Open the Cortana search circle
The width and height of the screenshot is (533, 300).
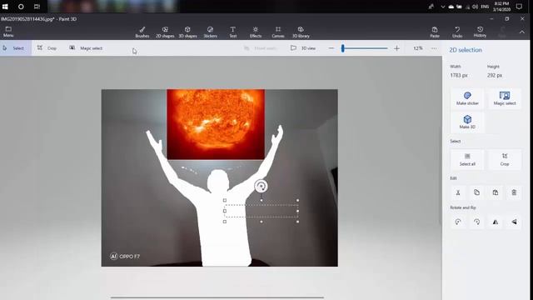21,7
